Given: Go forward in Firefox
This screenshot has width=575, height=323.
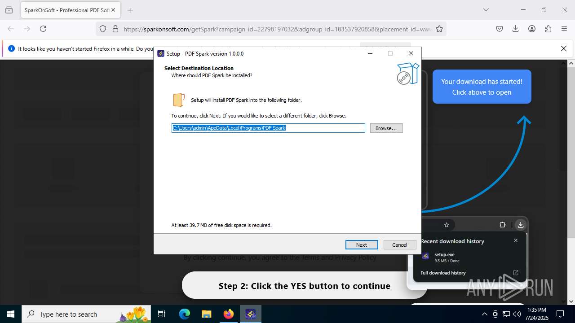Looking at the screenshot, I should [27, 29].
